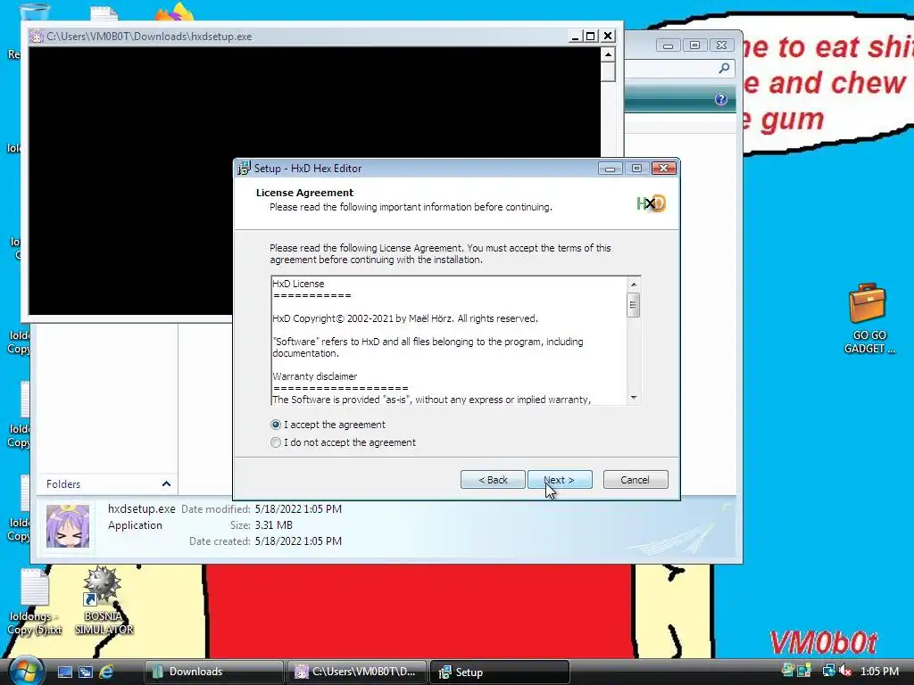Open GO GO GADGET briefcase desktop icon
914x685 pixels.
tap(868, 318)
